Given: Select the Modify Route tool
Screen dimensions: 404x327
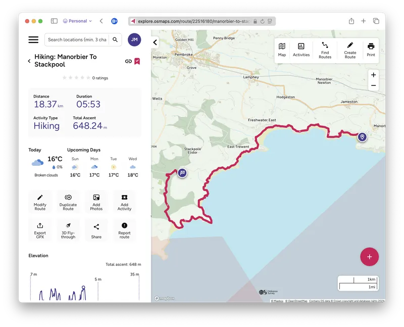Looking at the screenshot, I should pos(40,201).
